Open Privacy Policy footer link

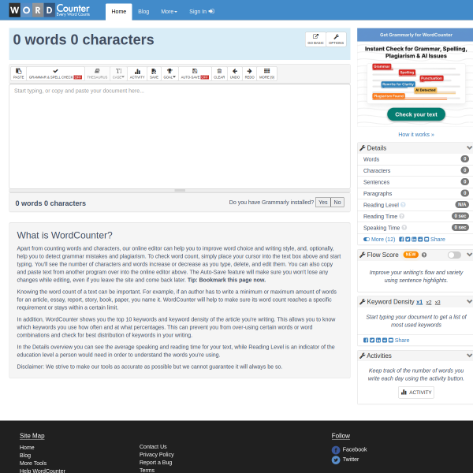click(x=157, y=455)
